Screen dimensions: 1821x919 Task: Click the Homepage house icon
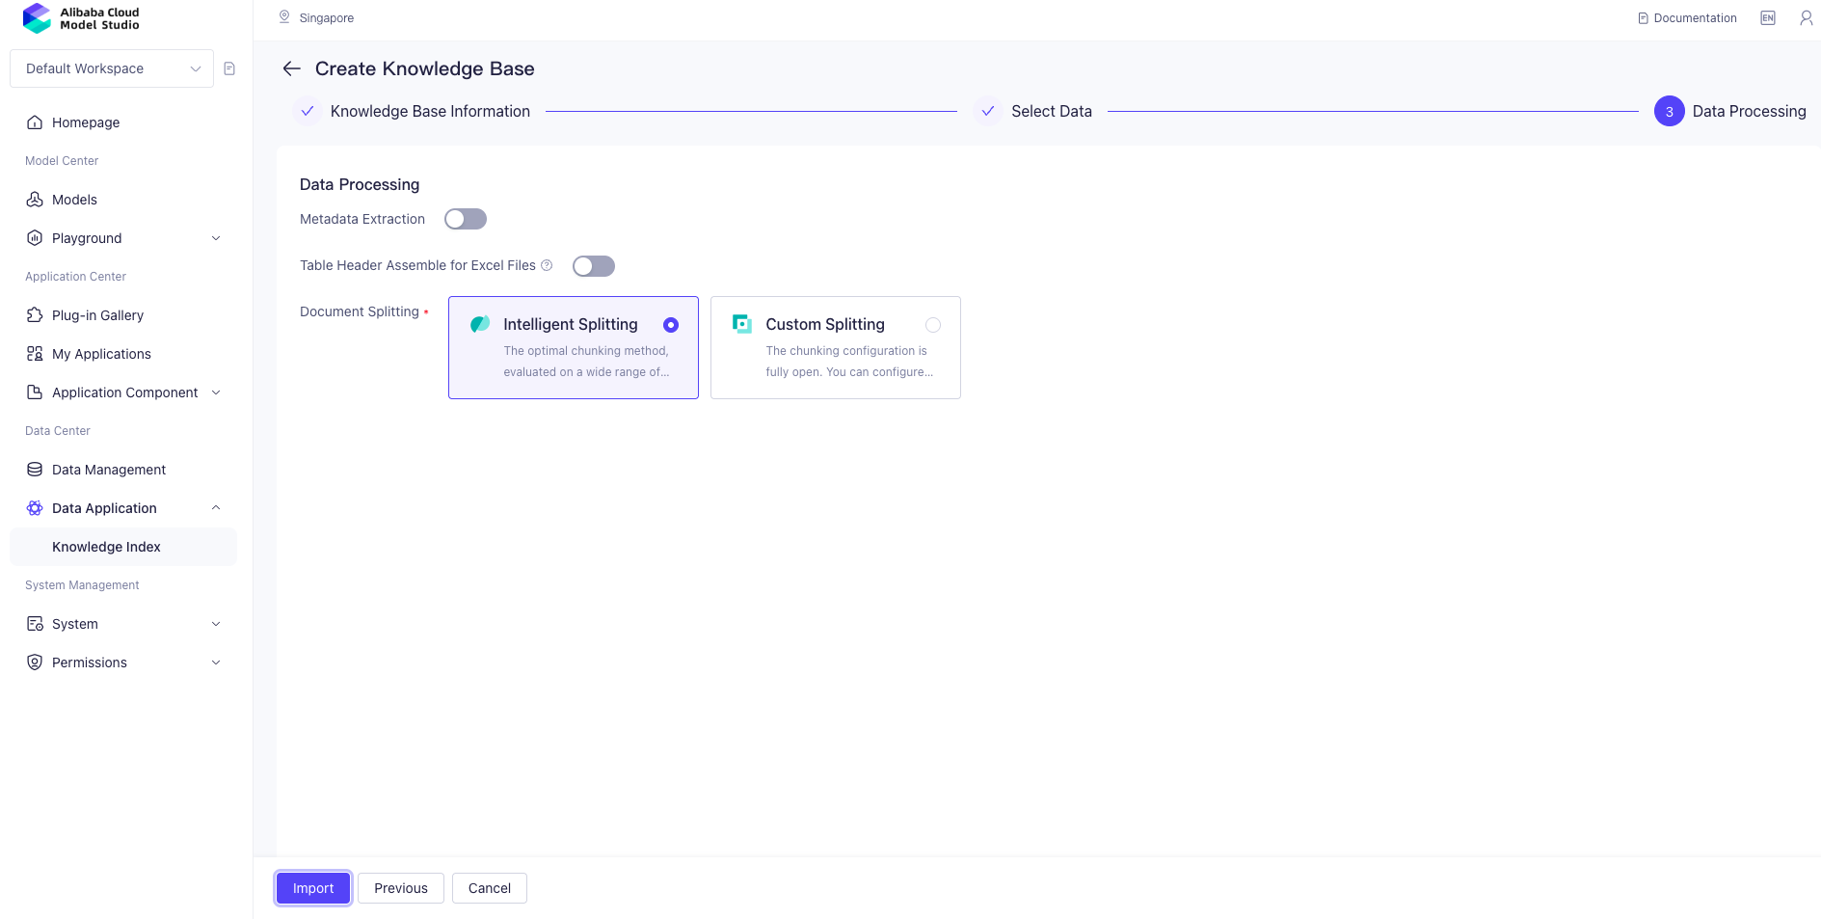click(35, 122)
